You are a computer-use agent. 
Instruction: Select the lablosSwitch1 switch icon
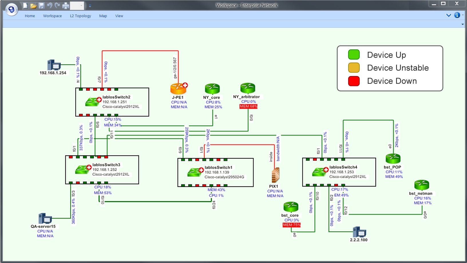click(x=195, y=172)
